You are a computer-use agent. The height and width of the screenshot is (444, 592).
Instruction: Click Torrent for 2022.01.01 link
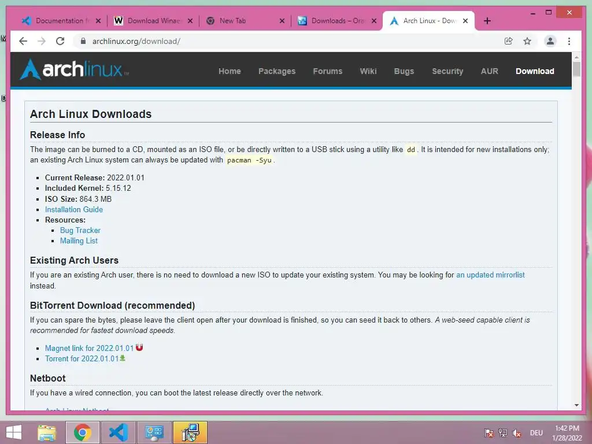pos(82,358)
